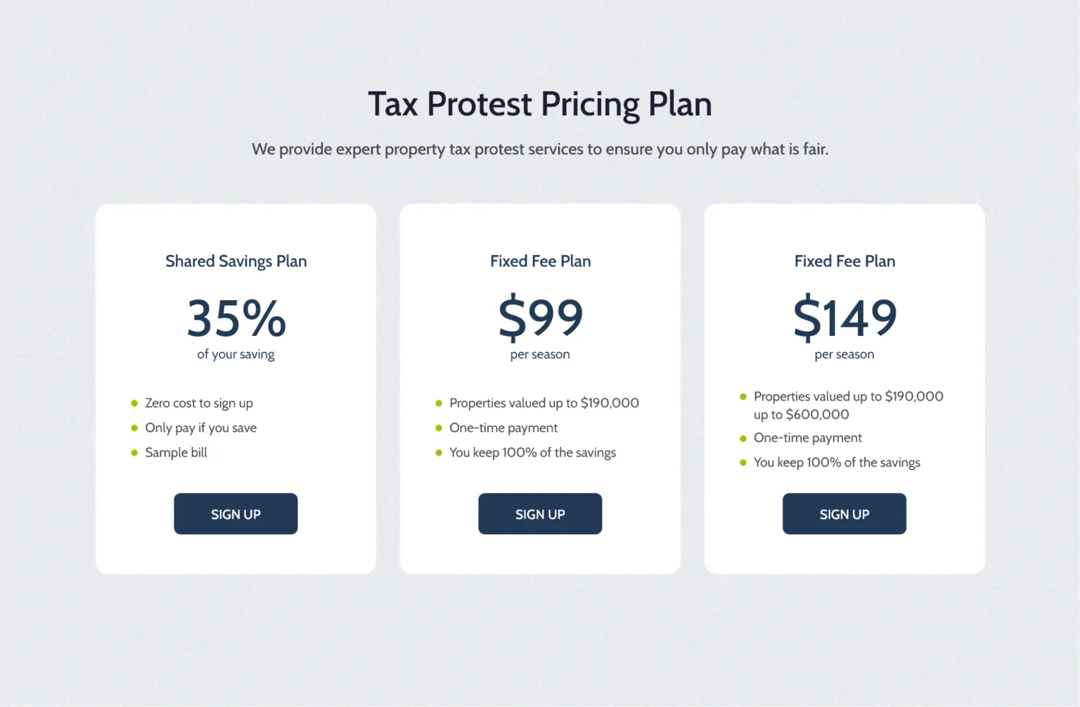Click SIGN UP under the Shared Savings Plan

point(236,514)
